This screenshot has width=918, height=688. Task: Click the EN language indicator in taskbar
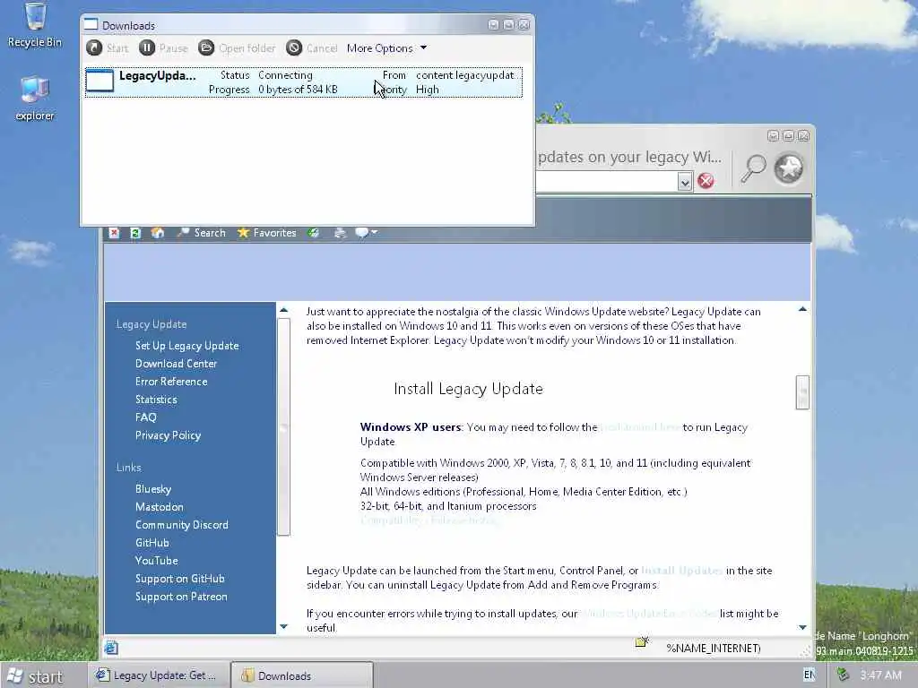[x=810, y=675]
